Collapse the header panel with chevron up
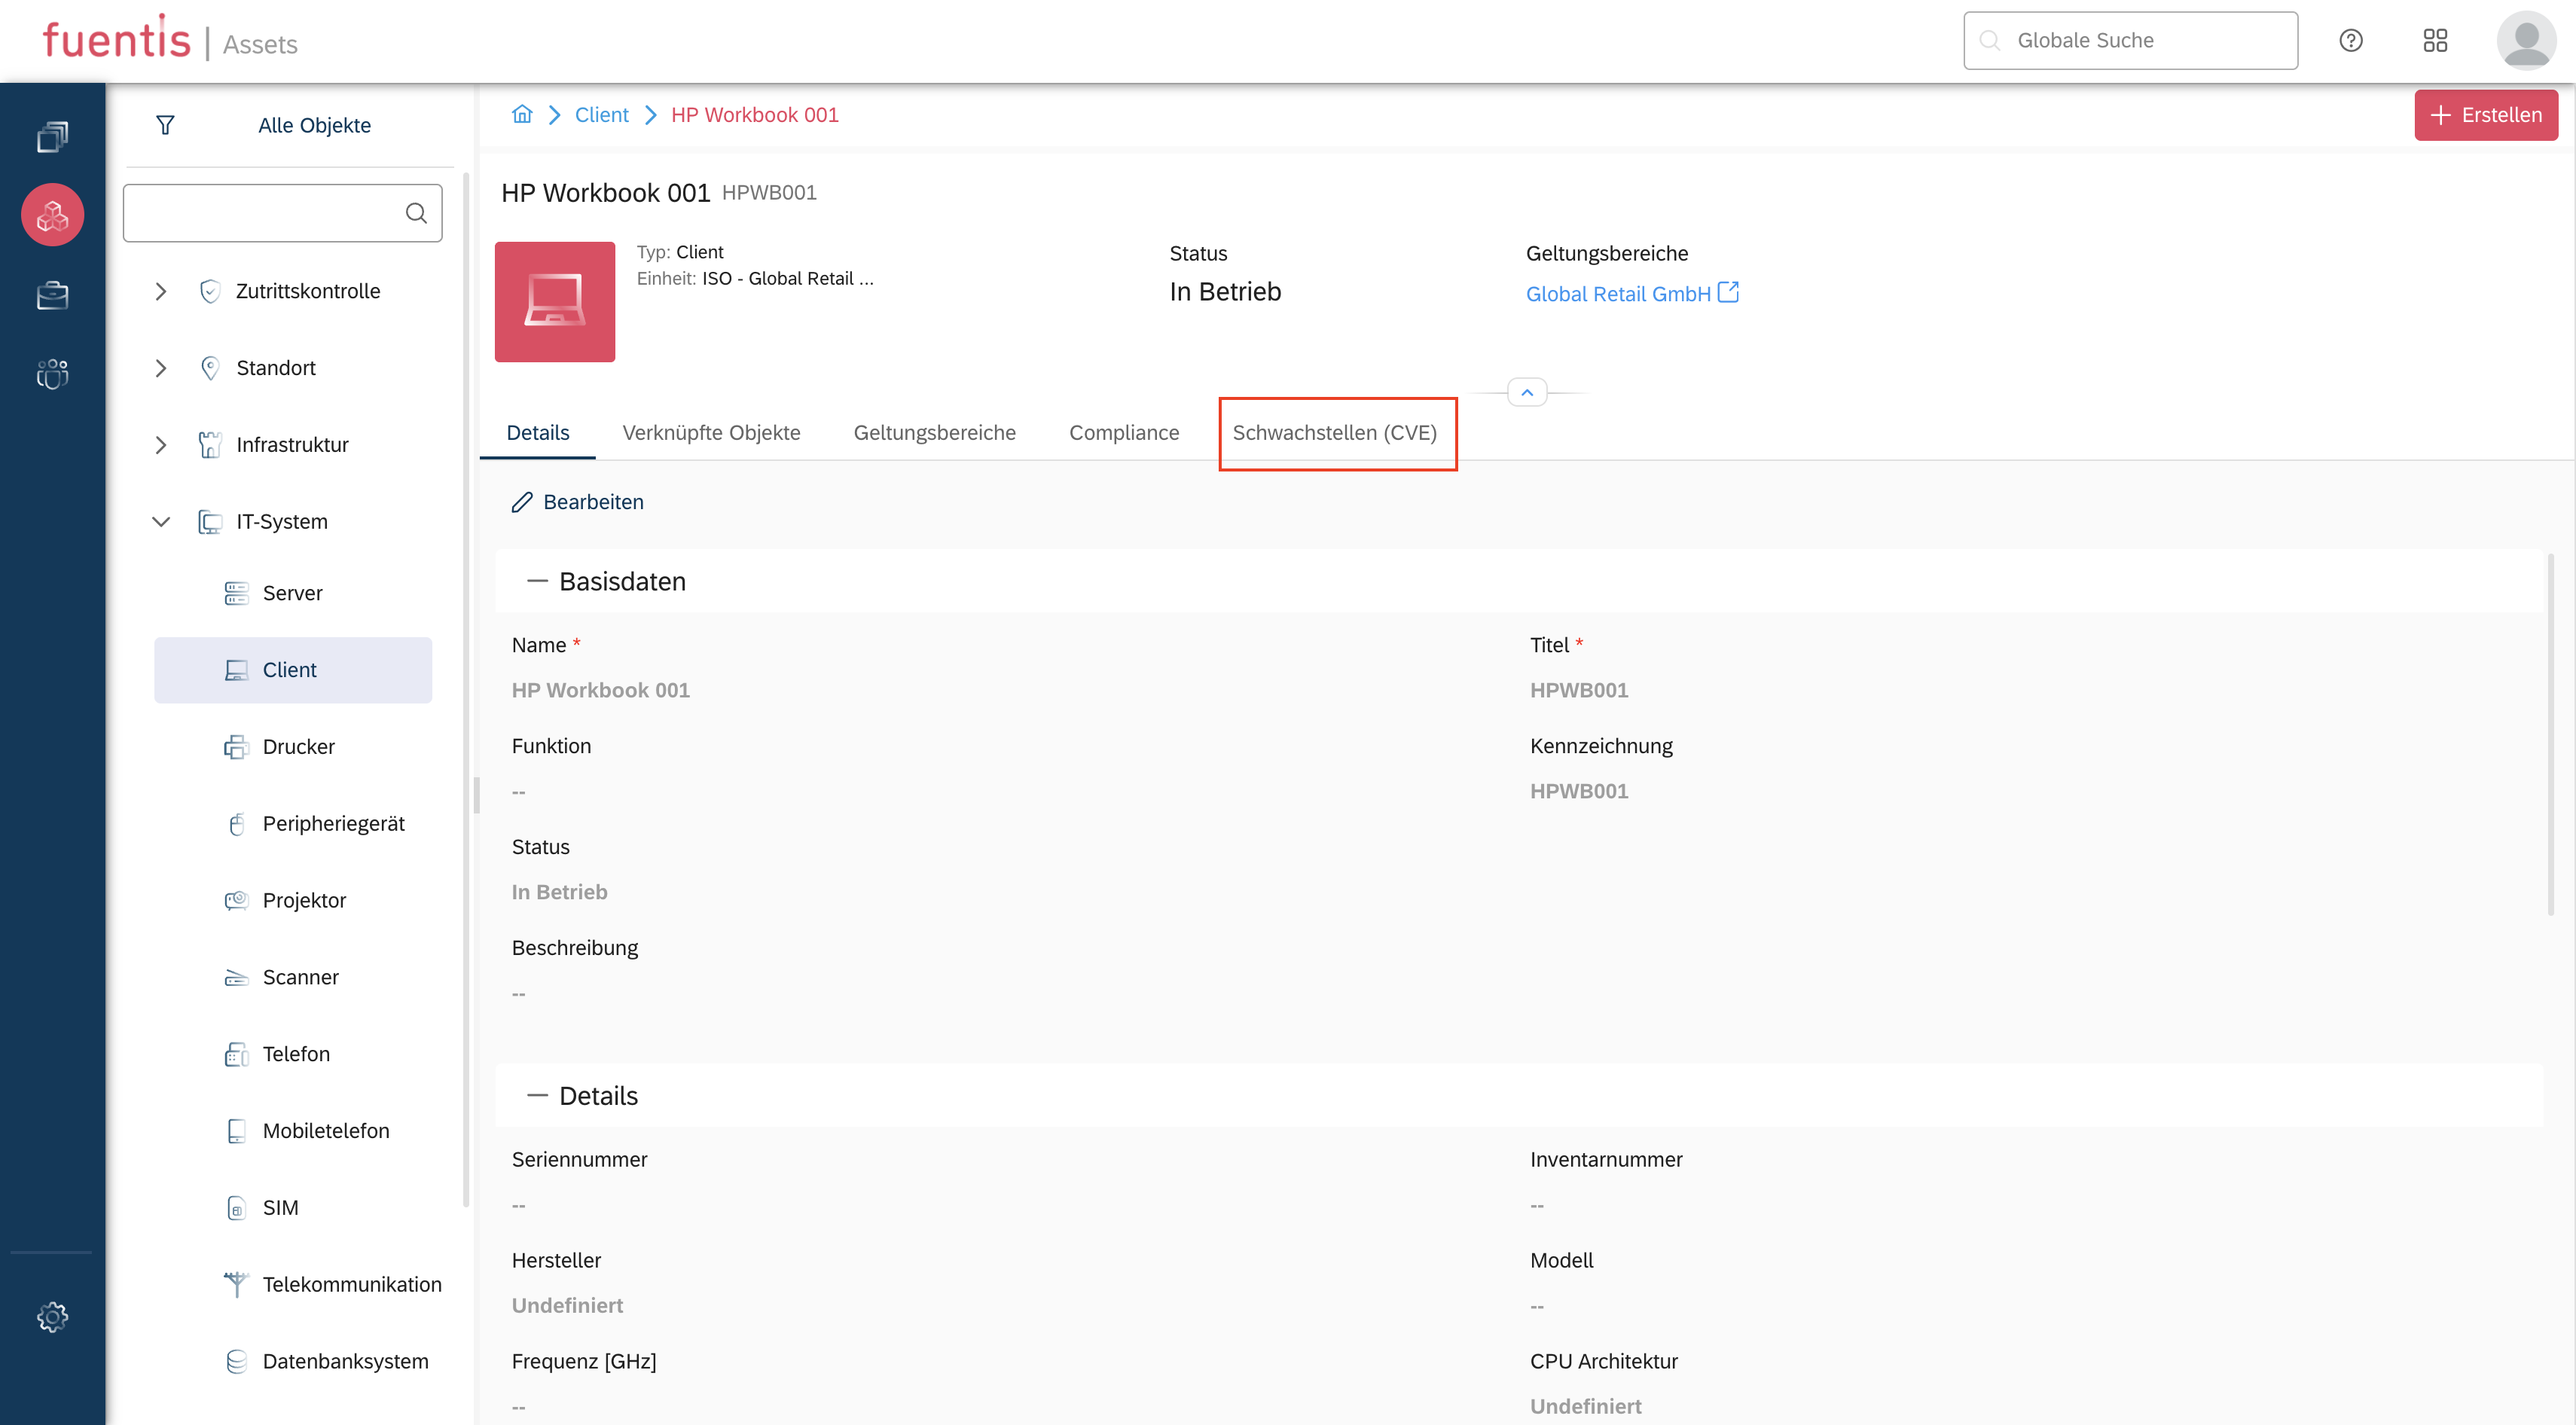Viewport: 2576px width, 1425px height. point(1526,393)
